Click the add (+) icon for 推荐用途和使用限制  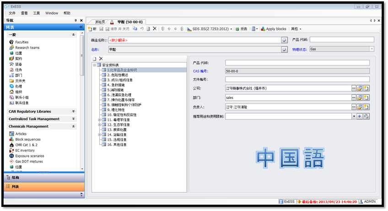coord(360,117)
